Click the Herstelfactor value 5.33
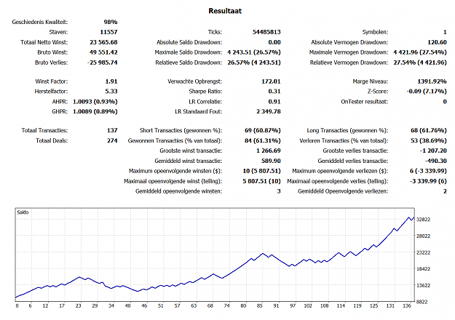Viewport: 455px width, 320px height. click(111, 92)
